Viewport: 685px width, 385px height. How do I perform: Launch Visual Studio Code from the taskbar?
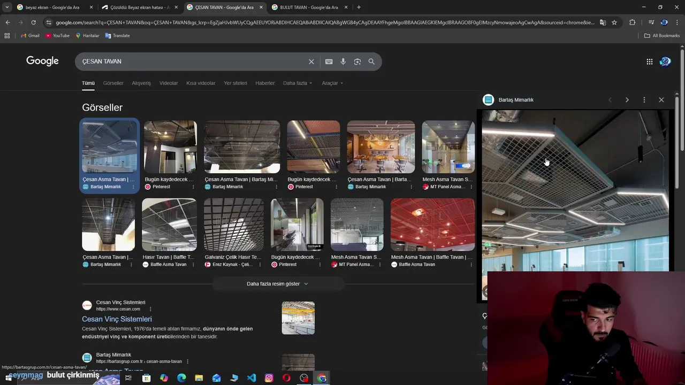(252, 378)
